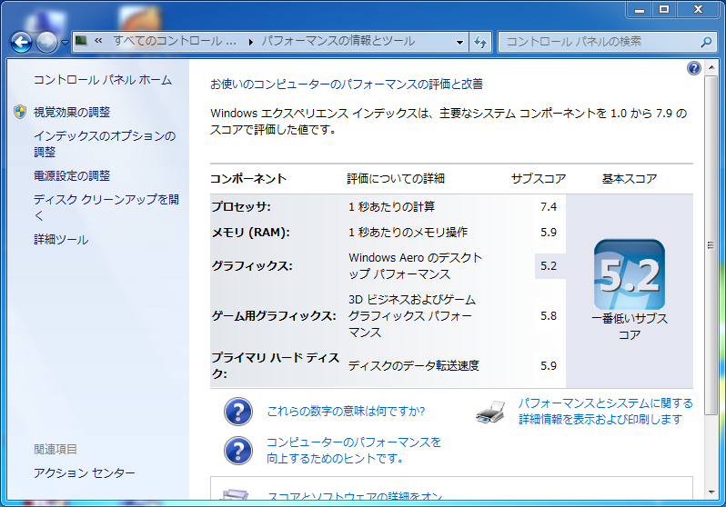
Task: Open 詳細ツール link
Action: click(x=61, y=240)
